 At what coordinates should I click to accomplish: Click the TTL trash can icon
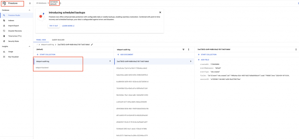pos(4,36)
